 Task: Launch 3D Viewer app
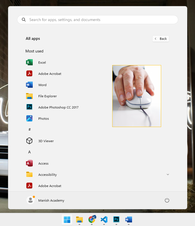point(46,141)
